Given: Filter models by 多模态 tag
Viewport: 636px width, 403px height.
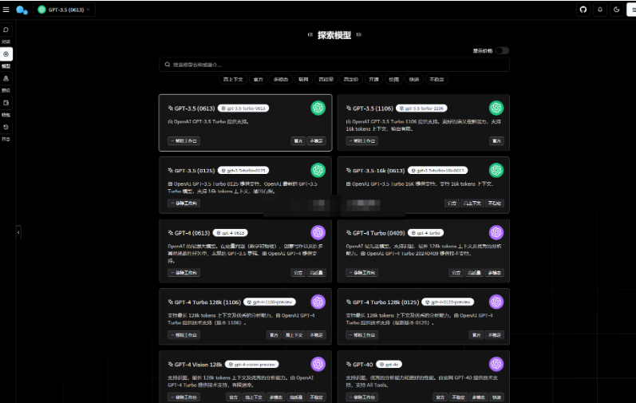Looking at the screenshot, I should pos(281,80).
